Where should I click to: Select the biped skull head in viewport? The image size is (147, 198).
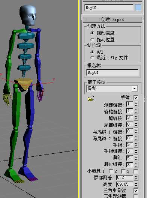click(28, 15)
